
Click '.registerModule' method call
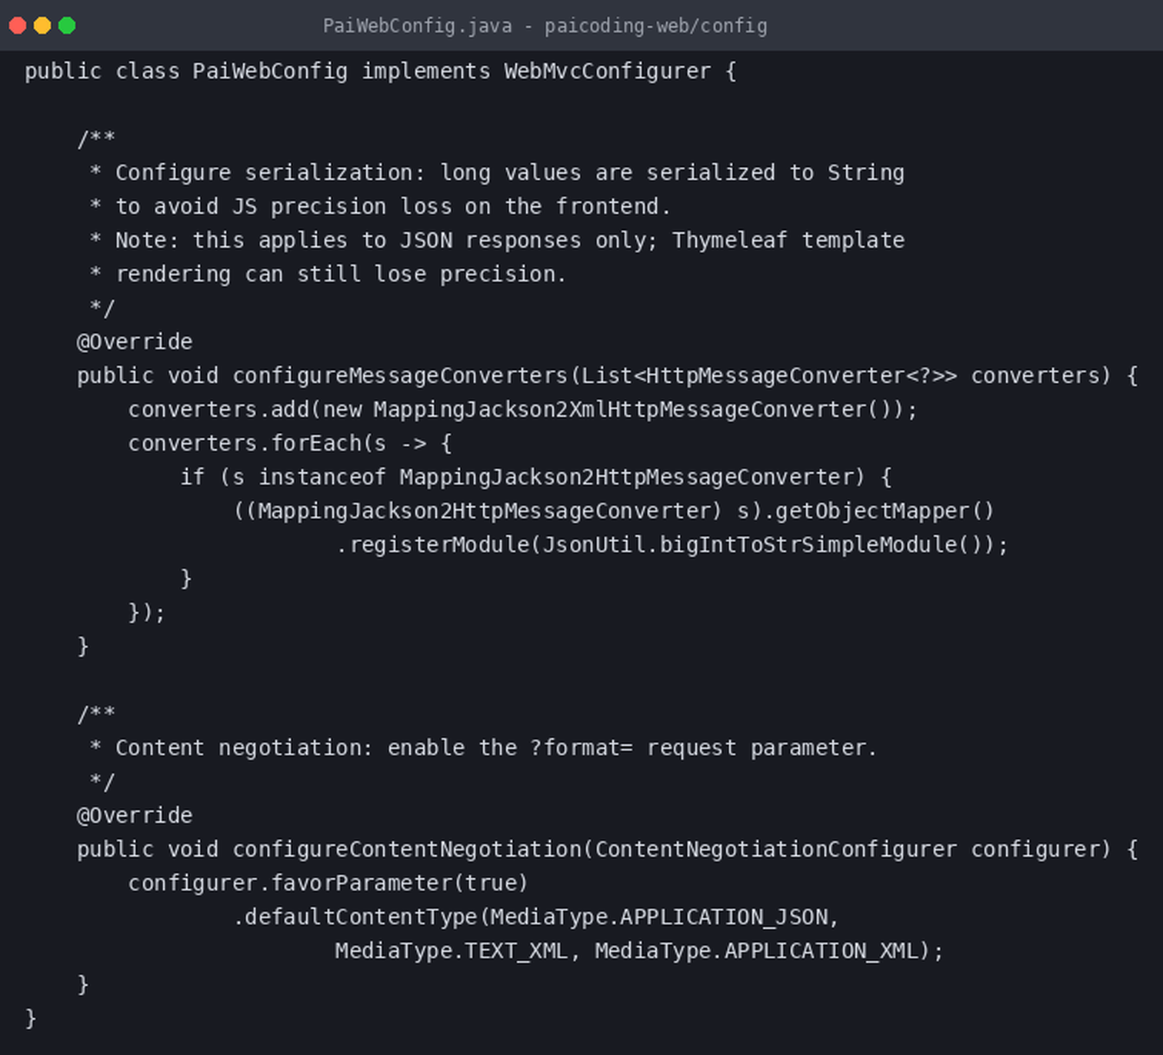(432, 545)
